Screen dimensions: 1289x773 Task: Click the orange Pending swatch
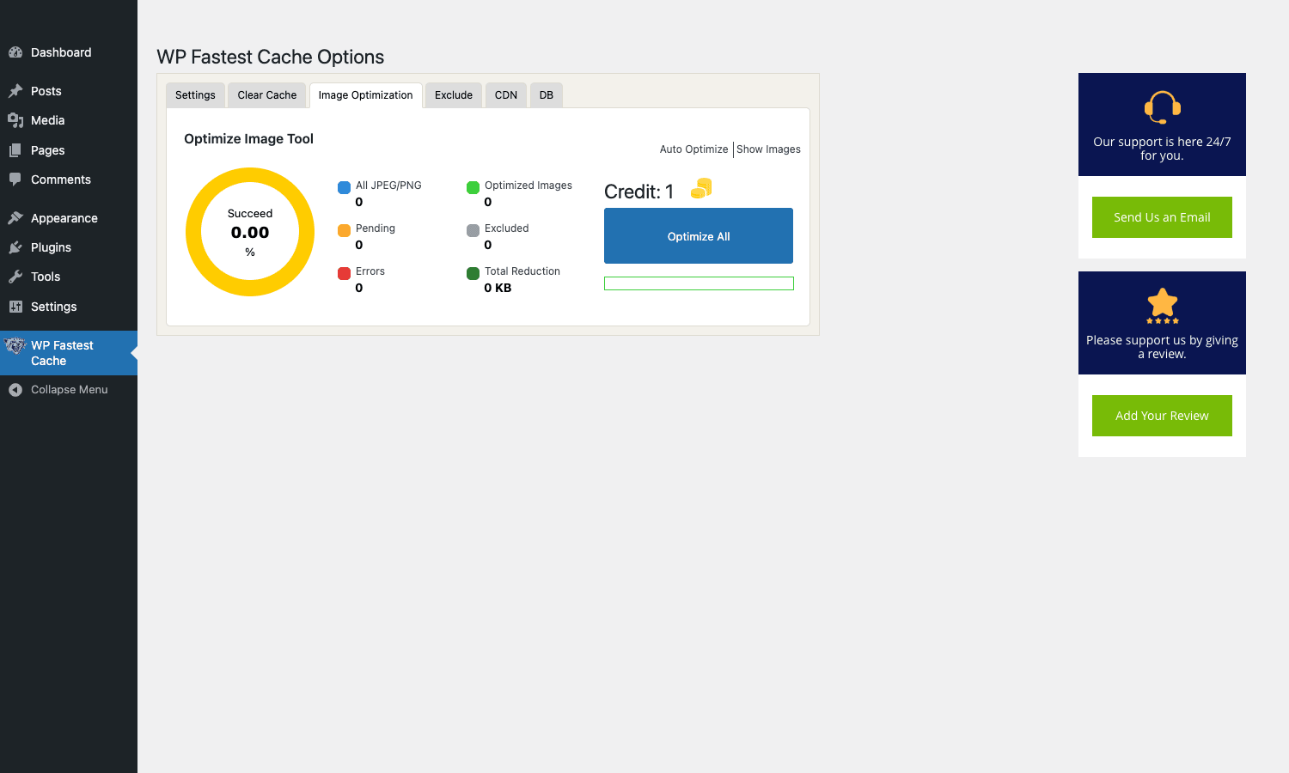pyautogui.click(x=344, y=230)
